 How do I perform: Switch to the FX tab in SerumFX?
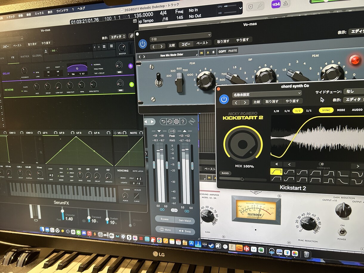pyautogui.click(x=13, y=57)
